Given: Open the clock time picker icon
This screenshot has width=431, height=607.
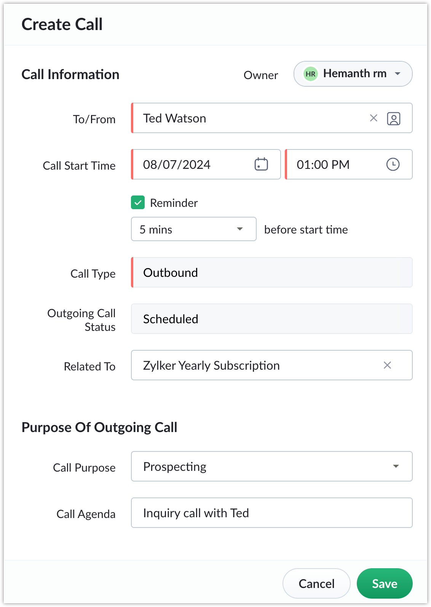Looking at the screenshot, I should click(x=393, y=164).
